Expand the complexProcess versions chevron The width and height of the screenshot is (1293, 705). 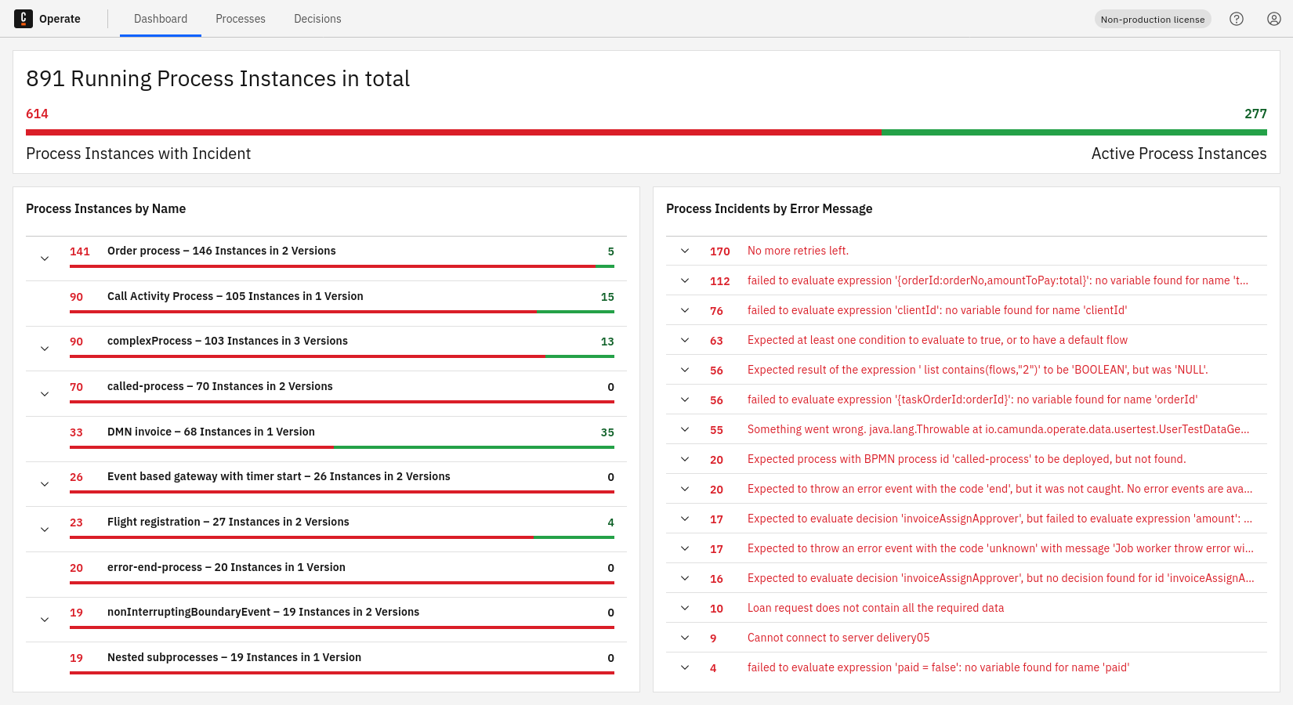click(45, 349)
